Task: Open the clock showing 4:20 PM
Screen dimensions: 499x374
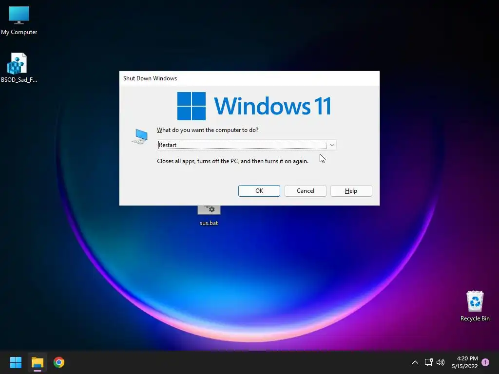Action: [x=467, y=358]
